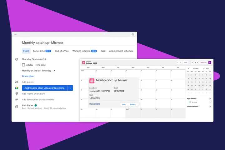Click Add description or attachments
The image size is (225, 150).
pos(38,99)
